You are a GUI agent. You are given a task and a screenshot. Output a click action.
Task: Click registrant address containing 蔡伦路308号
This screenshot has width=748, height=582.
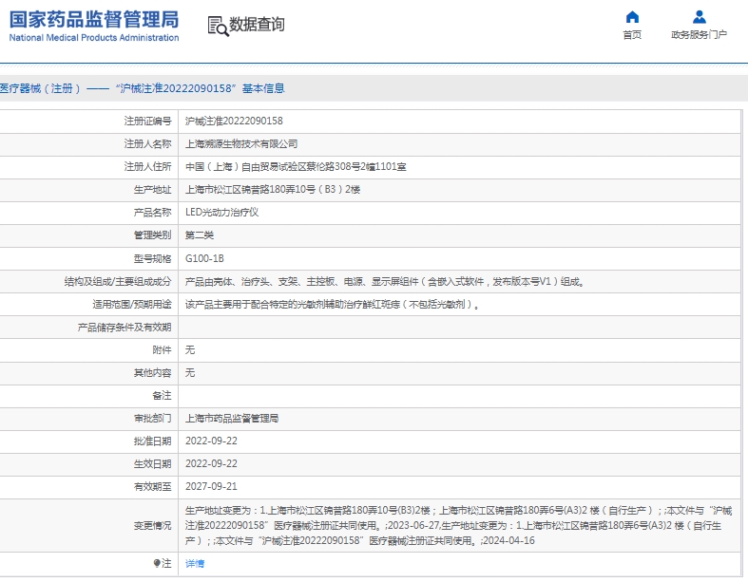[x=296, y=167]
